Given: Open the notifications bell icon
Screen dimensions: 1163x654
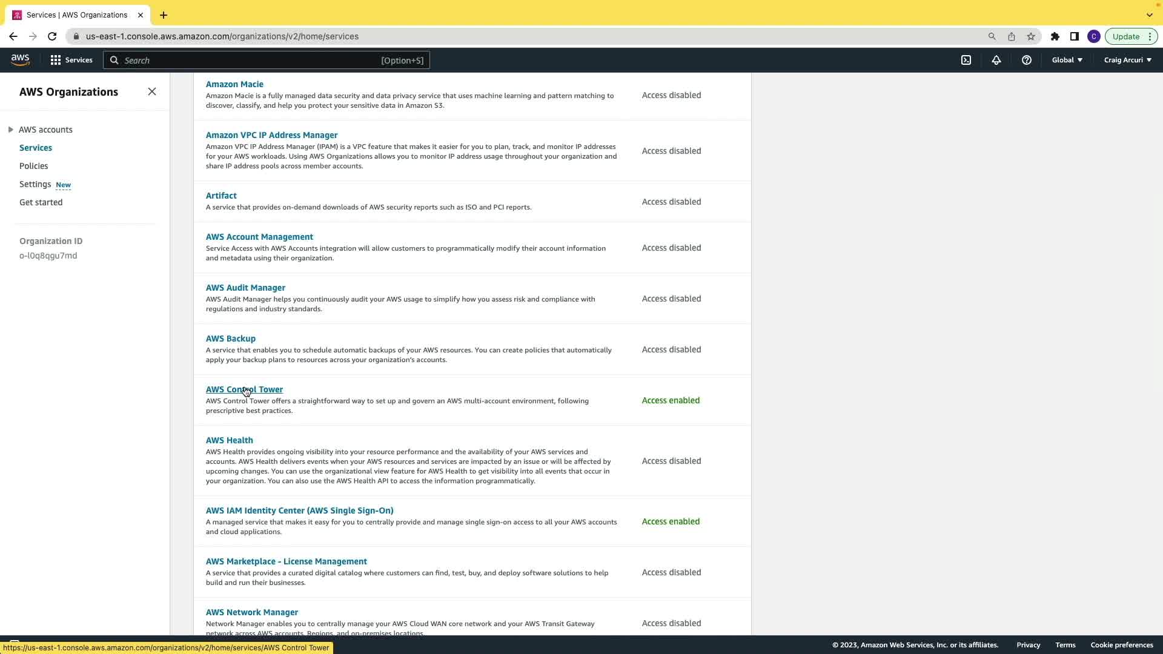Looking at the screenshot, I should [x=996, y=60].
